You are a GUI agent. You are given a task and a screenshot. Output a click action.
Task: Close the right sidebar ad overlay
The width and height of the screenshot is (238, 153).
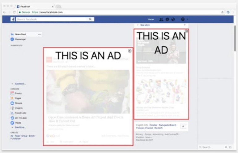[x=186, y=31]
